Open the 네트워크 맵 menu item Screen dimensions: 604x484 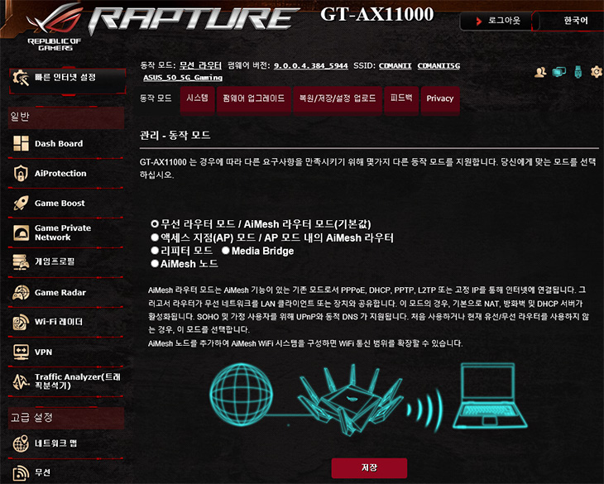[x=66, y=443]
